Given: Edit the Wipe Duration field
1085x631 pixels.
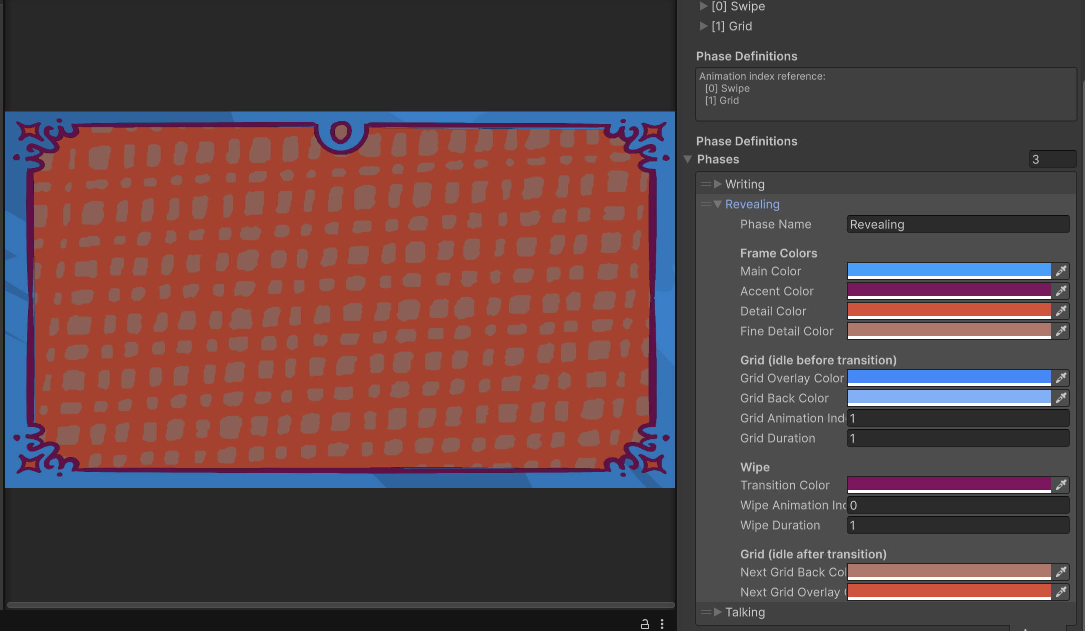Looking at the screenshot, I should [x=958, y=525].
